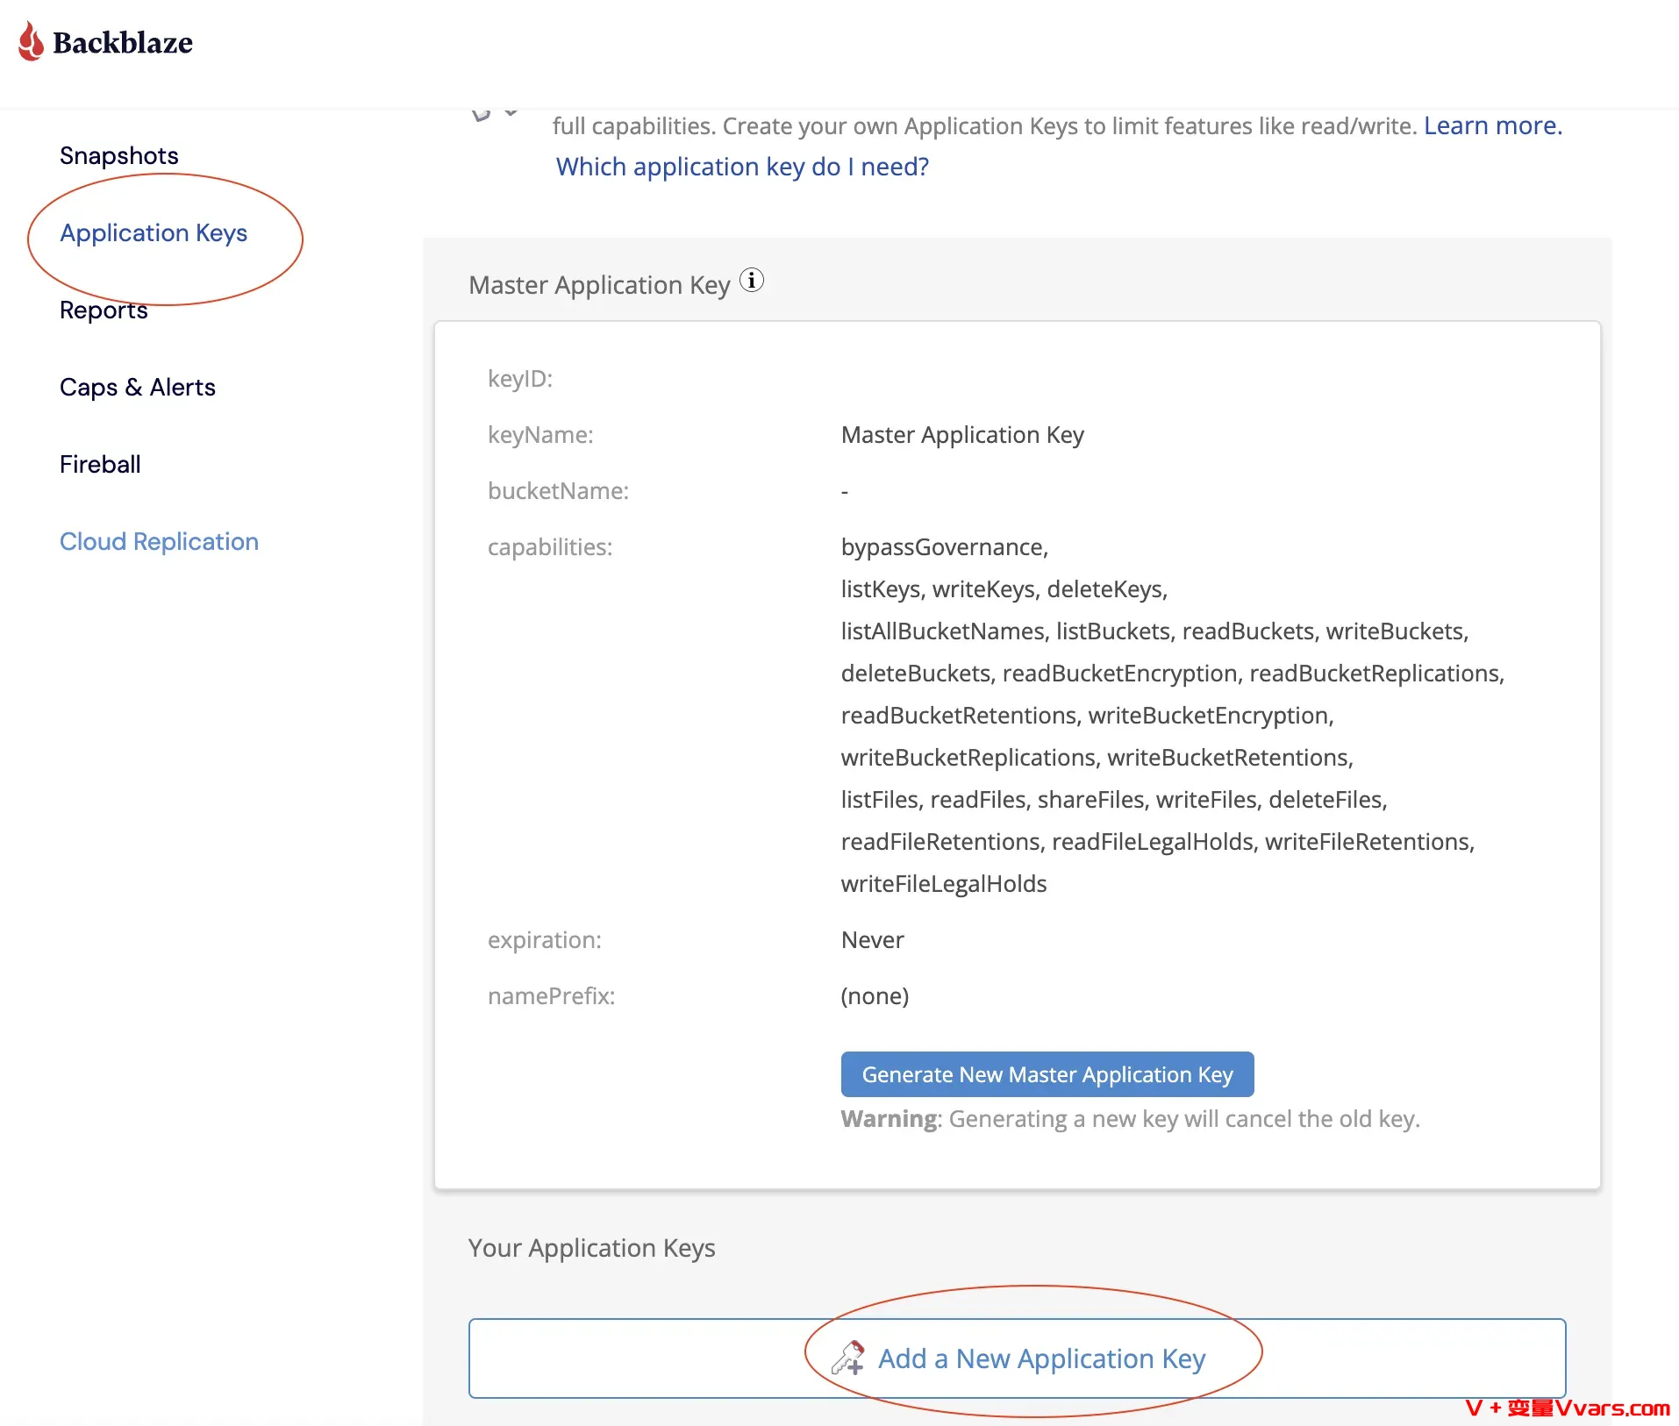The width and height of the screenshot is (1679, 1426).
Task: Click the 'readFileRetentions, readFileLegalHolds' line
Action: pos(1158,842)
